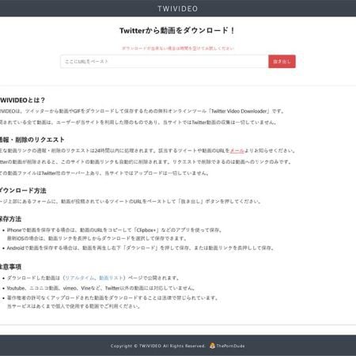356x356 pixels.
Task: Open the リアルタイム page link
Action: [x=79, y=278]
